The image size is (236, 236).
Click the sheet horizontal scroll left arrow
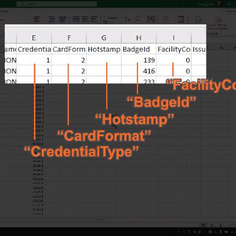102,219
